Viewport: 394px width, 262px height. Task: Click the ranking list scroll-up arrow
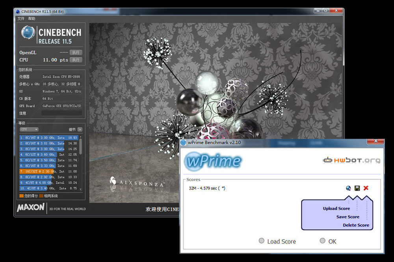[81, 137]
